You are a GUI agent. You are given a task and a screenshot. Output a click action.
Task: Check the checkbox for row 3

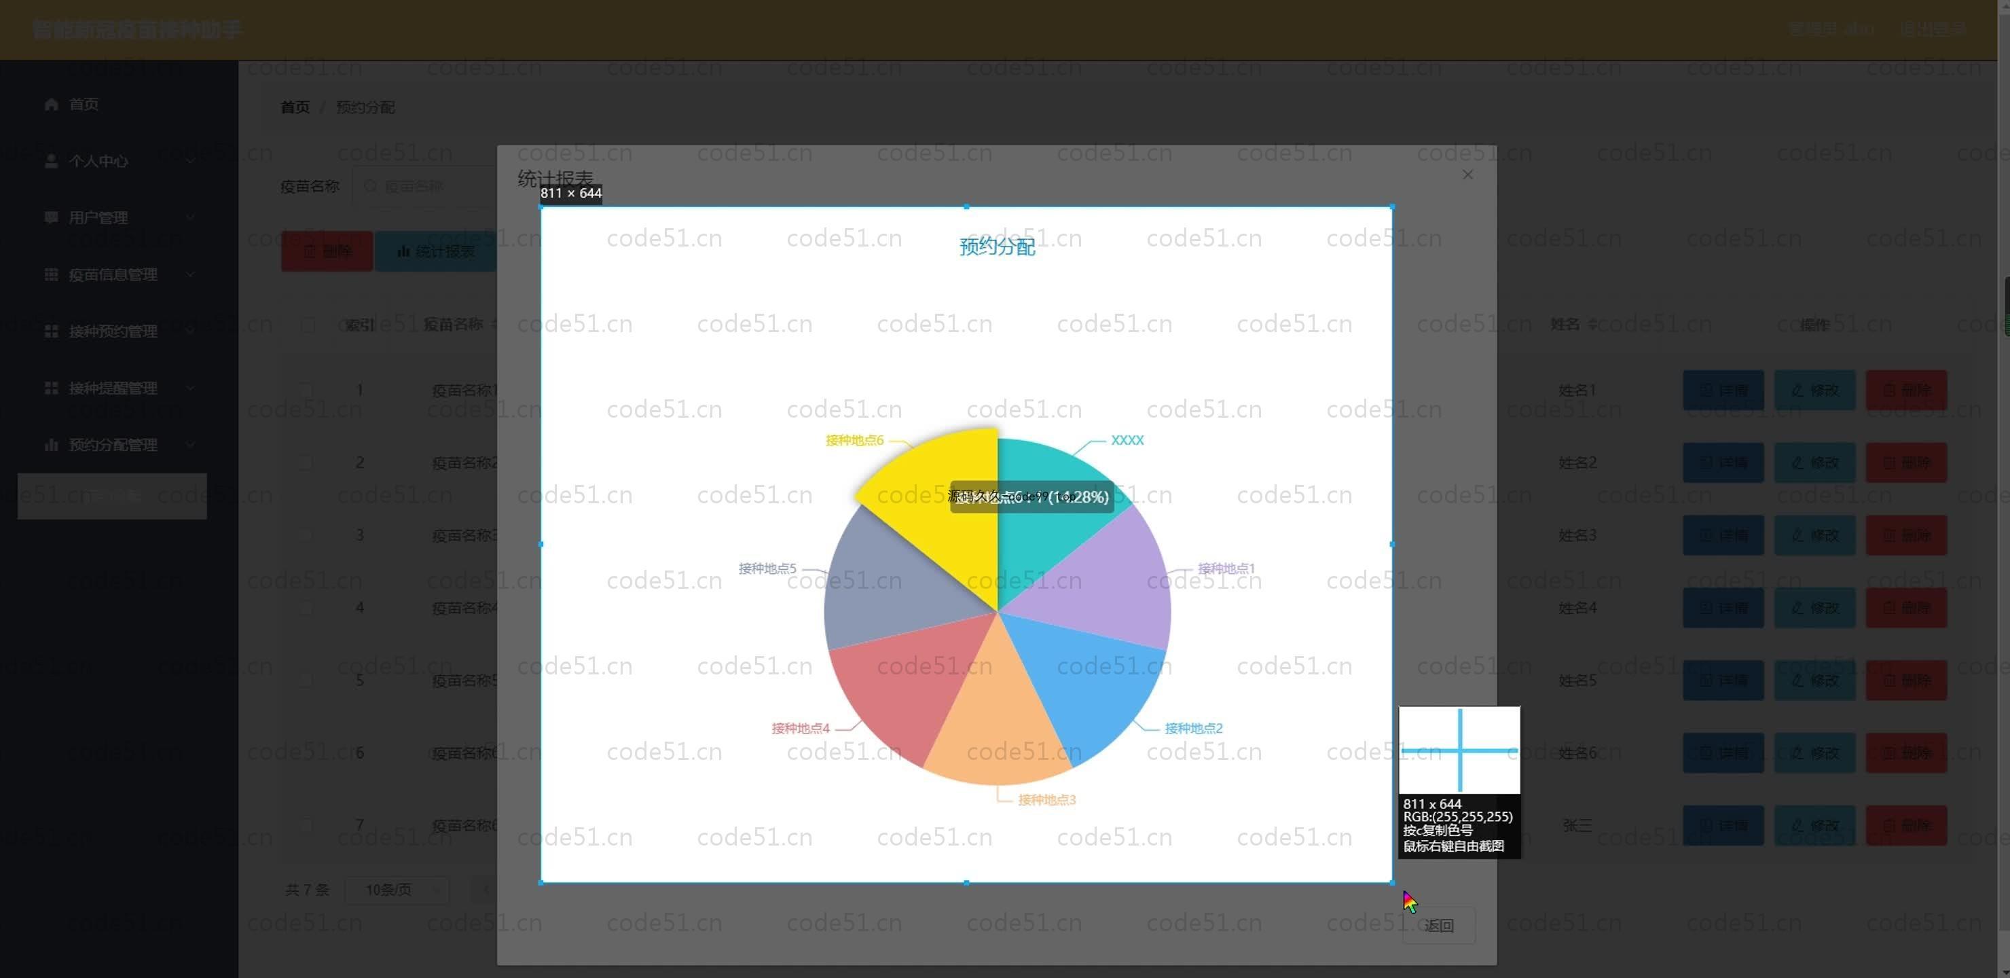(307, 535)
